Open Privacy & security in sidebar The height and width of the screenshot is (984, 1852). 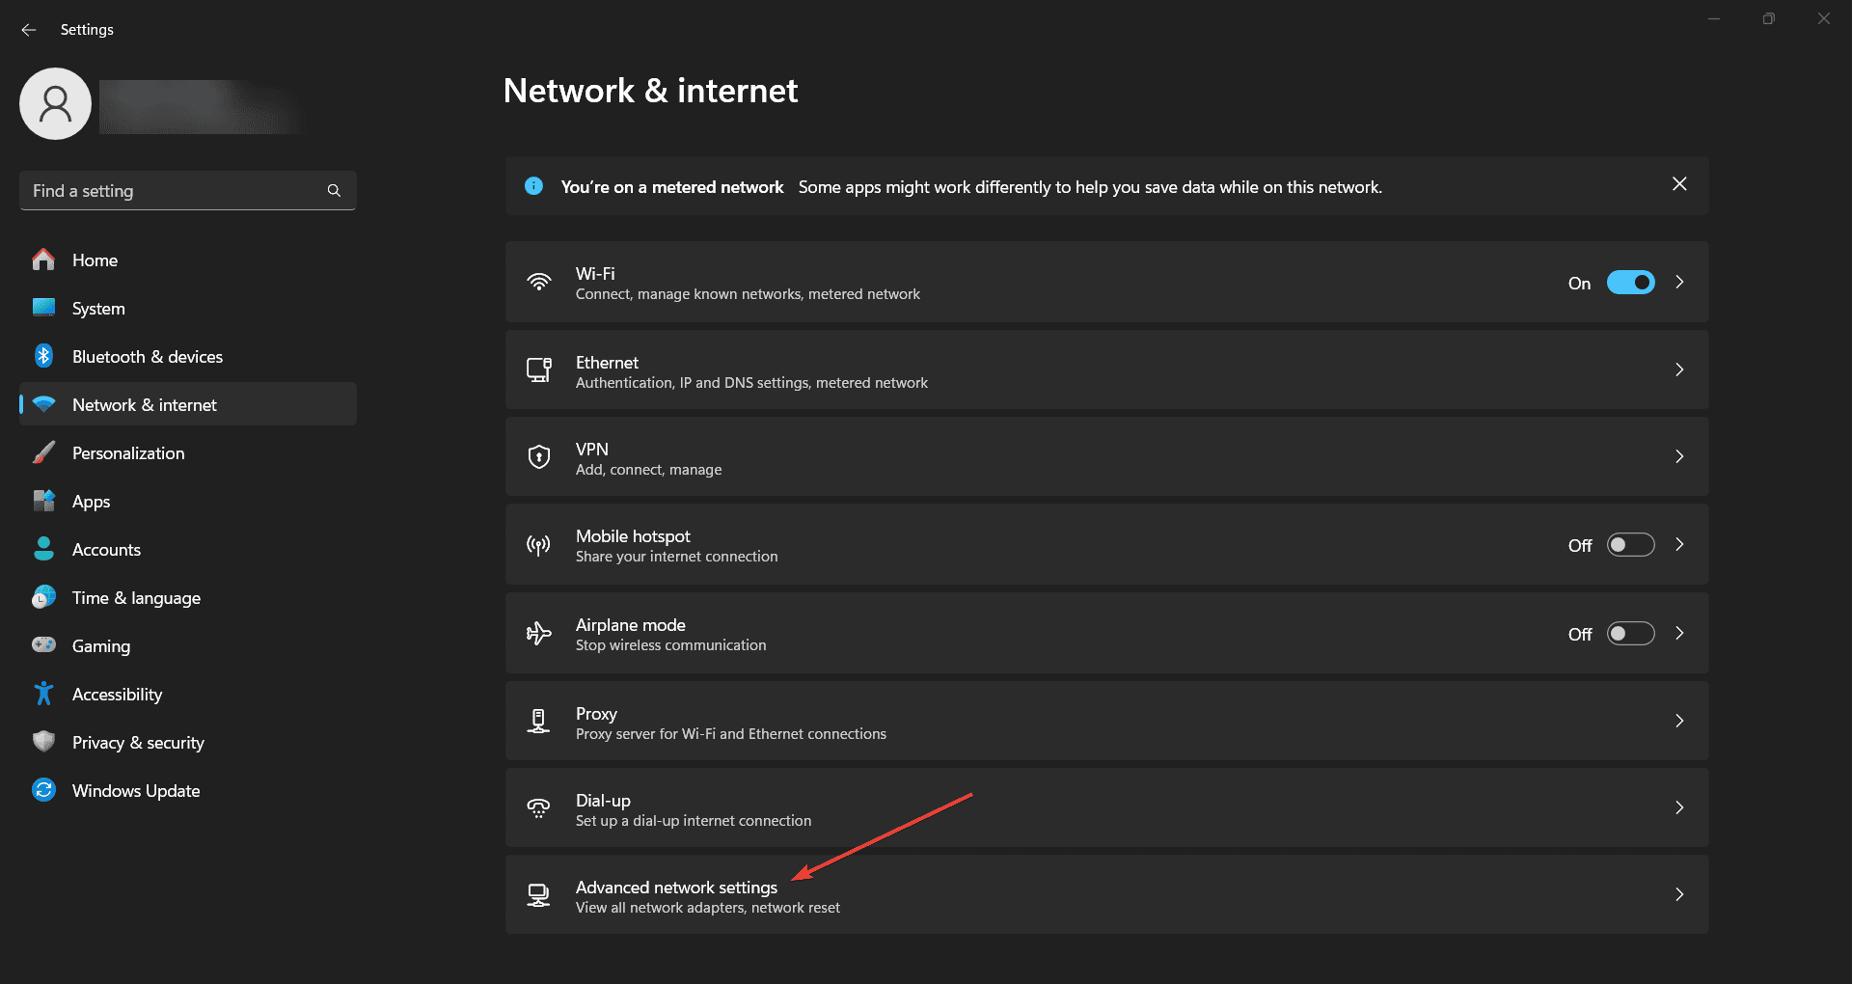click(x=138, y=743)
